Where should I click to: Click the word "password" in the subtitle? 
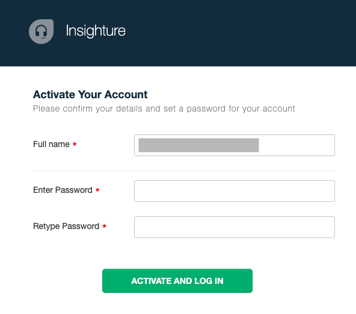[x=206, y=109]
